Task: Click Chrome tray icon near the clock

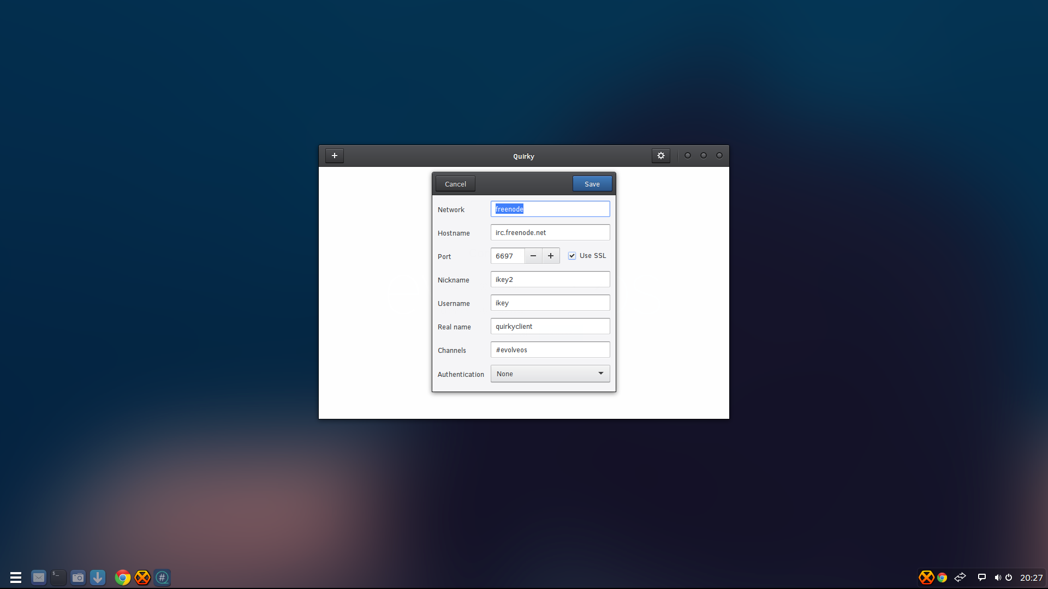Action: point(942,578)
